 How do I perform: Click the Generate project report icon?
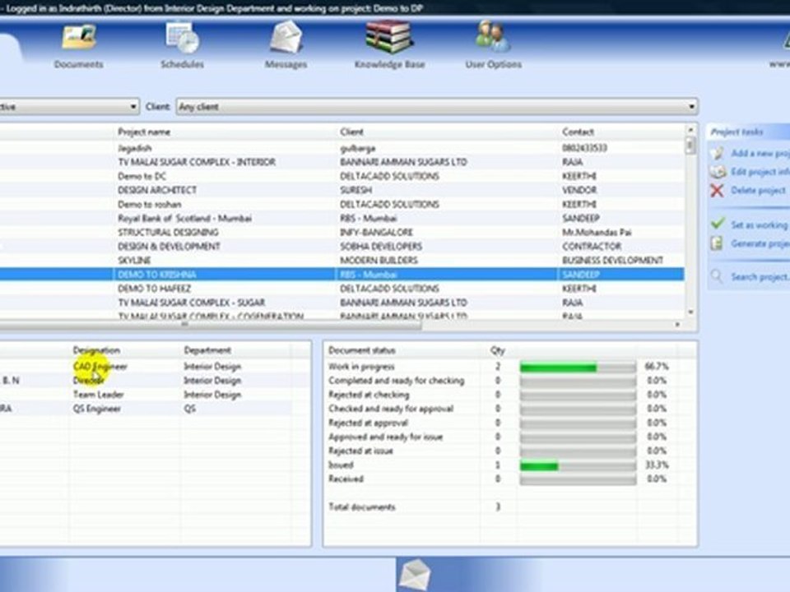(717, 243)
